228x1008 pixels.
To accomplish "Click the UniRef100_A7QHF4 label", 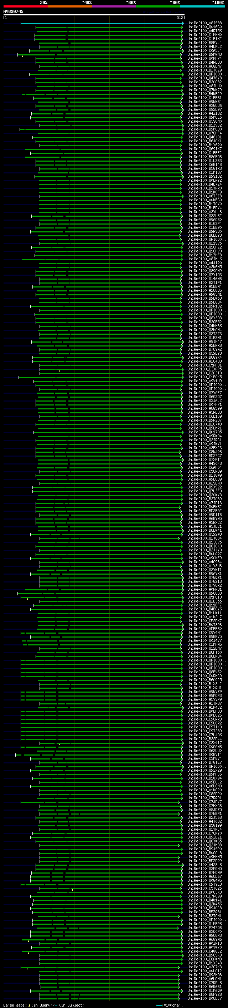I will [204, 133].
